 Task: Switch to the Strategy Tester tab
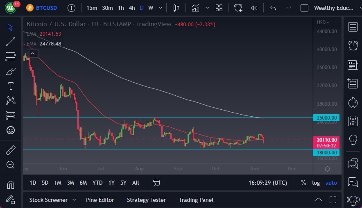146,200
